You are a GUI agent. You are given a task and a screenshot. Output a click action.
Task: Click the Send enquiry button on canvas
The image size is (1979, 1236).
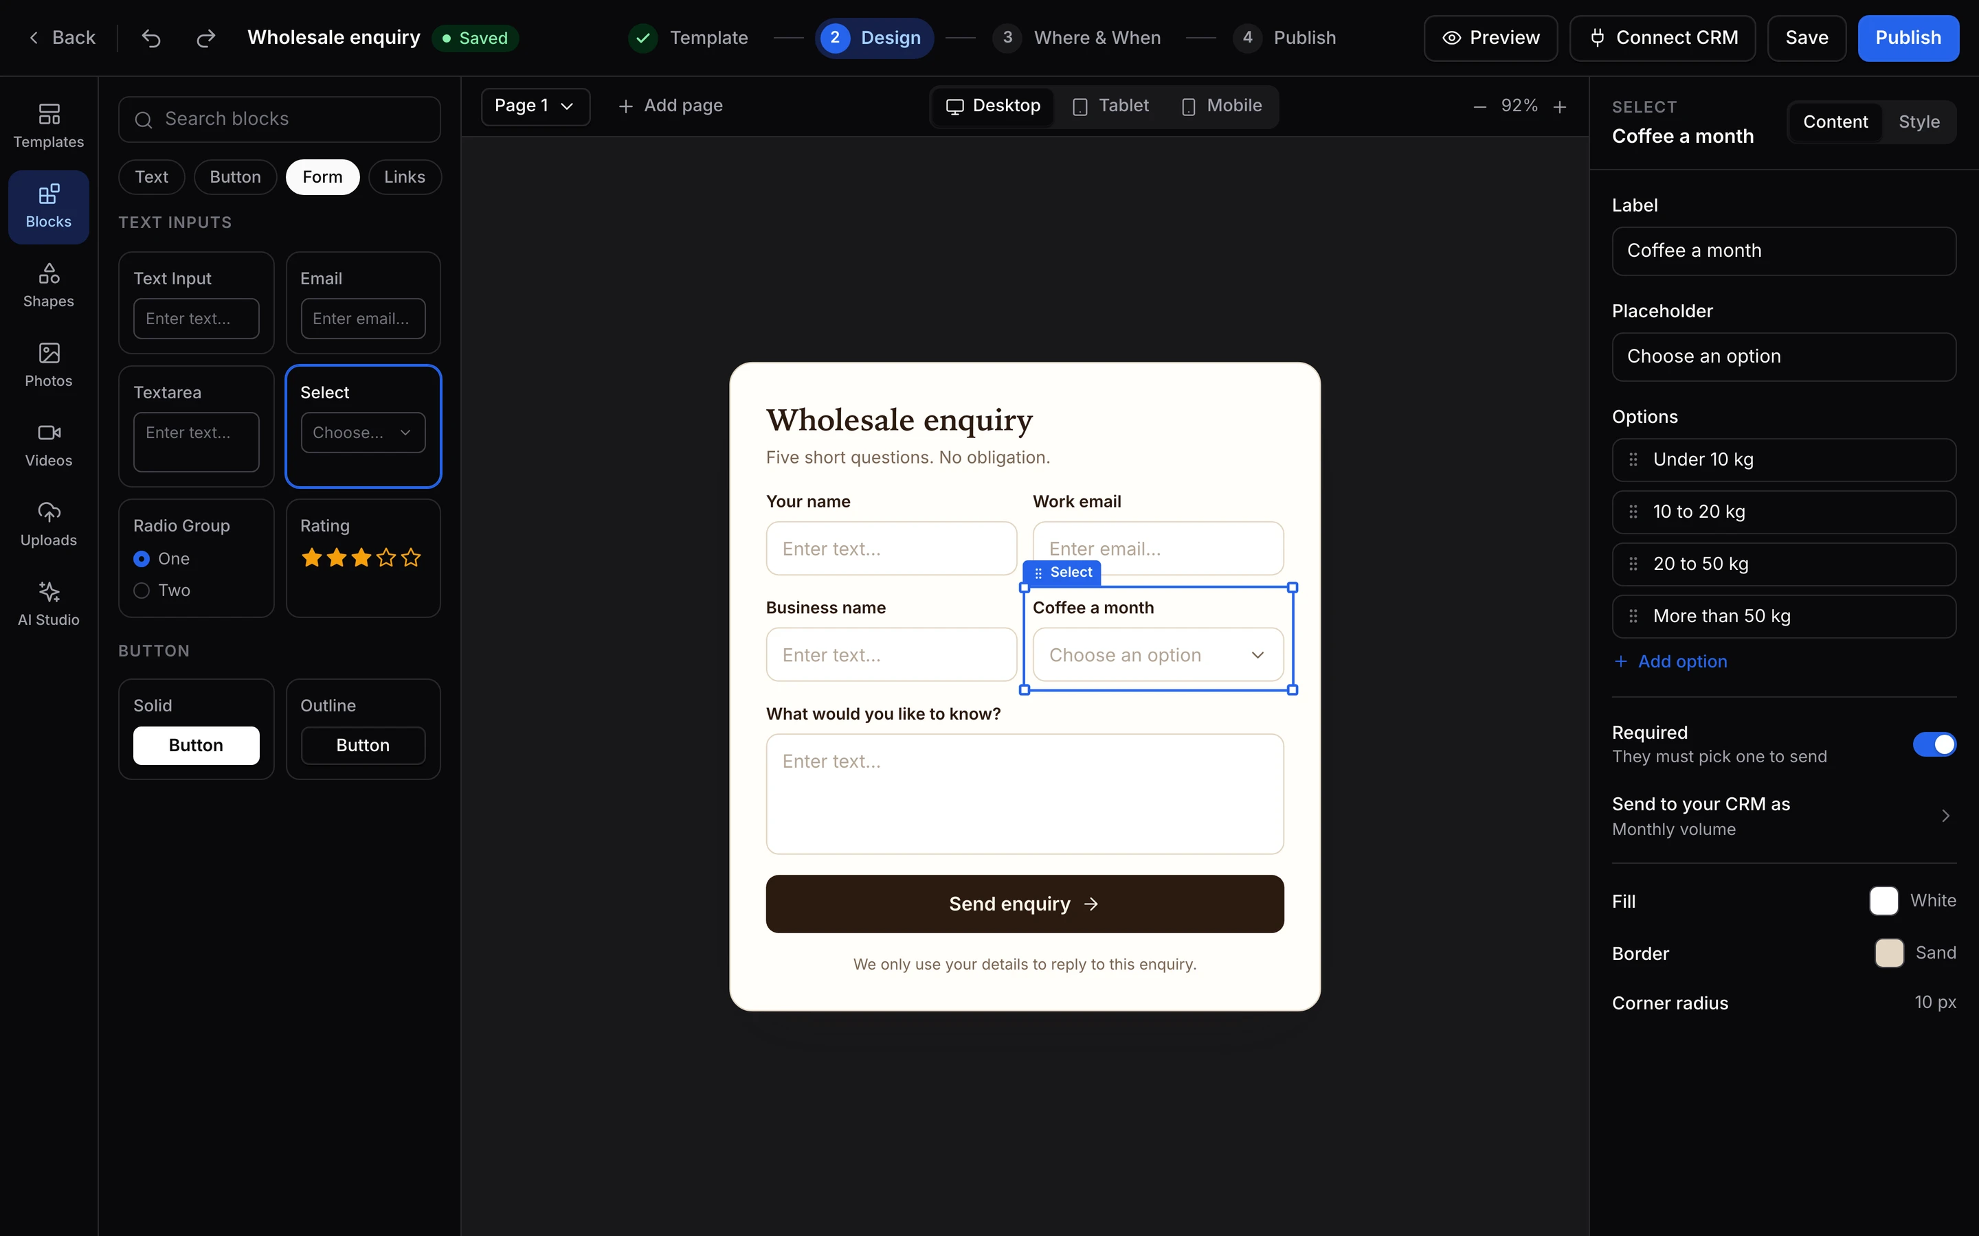tap(1024, 903)
